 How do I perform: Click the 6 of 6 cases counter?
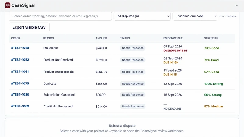click(x=228, y=16)
